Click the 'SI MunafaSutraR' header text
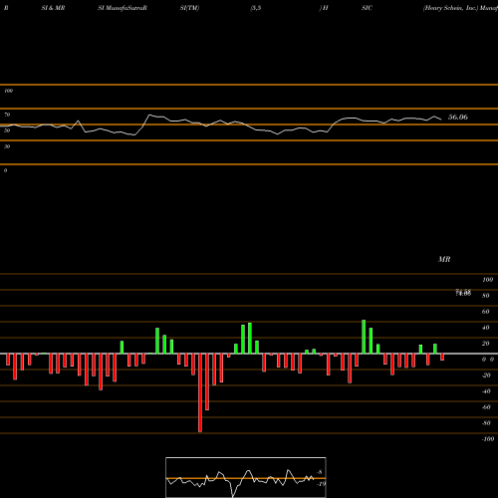Screen dimensions: 498x498 123,8
